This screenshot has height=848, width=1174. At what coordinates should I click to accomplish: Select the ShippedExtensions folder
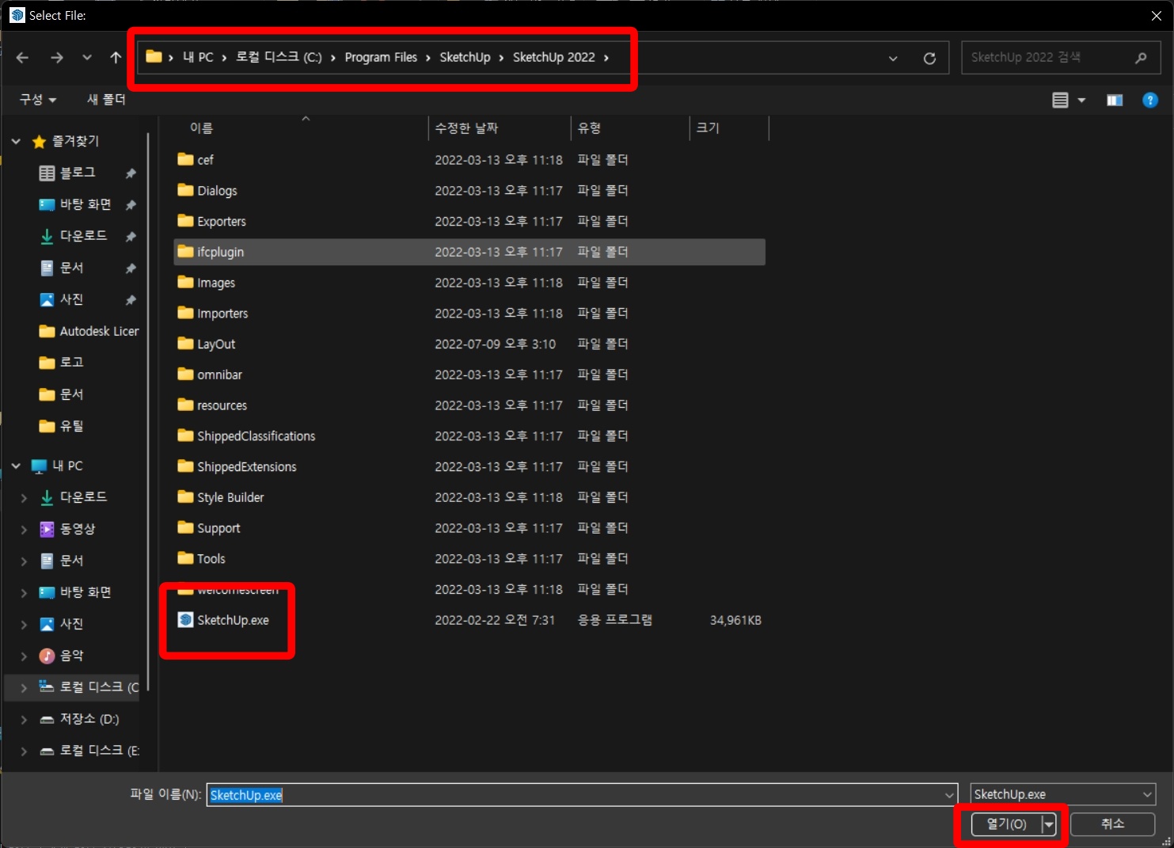click(x=469, y=466)
